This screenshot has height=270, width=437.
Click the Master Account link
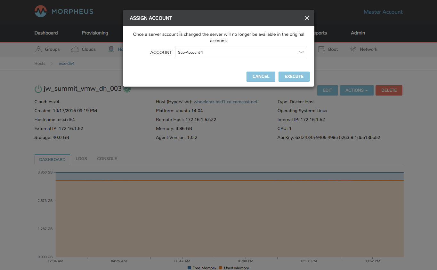(383, 12)
